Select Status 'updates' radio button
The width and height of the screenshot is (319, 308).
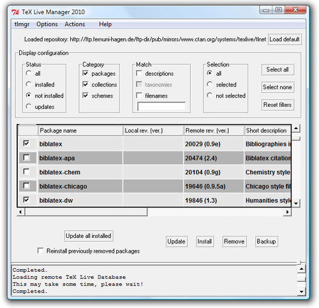29,106
